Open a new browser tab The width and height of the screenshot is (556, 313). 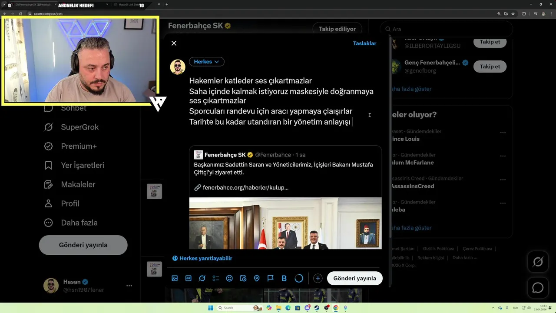pyautogui.click(x=167, y=4)
